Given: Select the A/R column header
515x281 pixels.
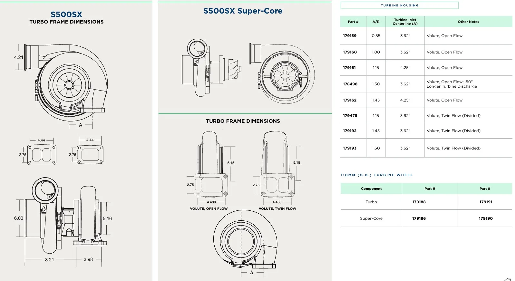Looking at the screenshot, I should click(376, 22).
